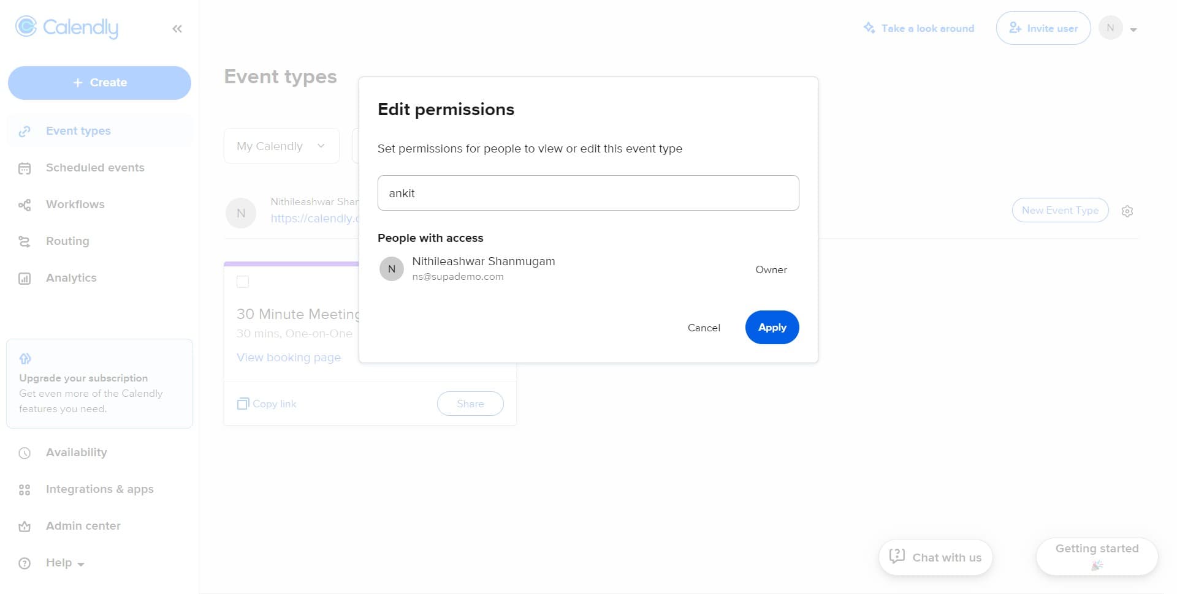Open the View booking page link
The image size is (1177, 594).
click(x=289, y=357)
